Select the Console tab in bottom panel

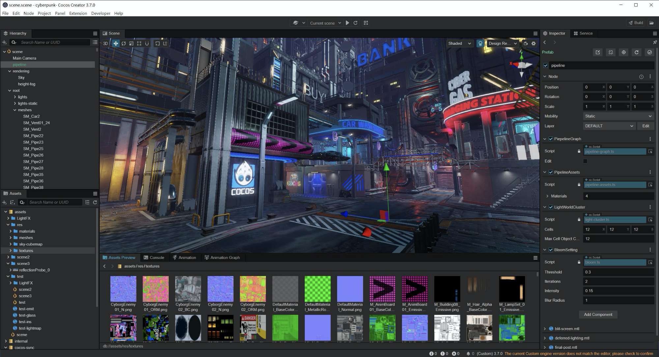pyautogui.click(x=157, y=257)
